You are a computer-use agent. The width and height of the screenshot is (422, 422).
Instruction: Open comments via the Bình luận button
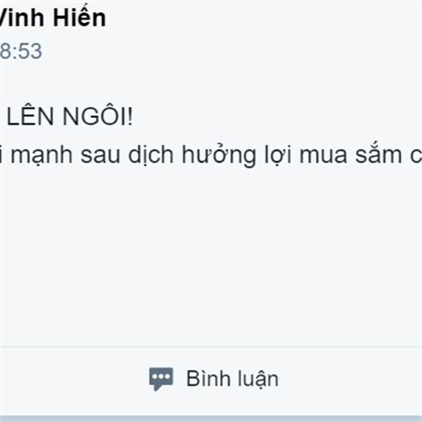214,378
